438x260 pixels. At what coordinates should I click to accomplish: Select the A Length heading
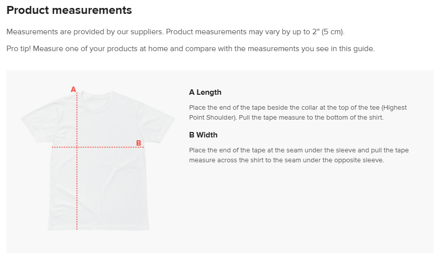(205, 92)
